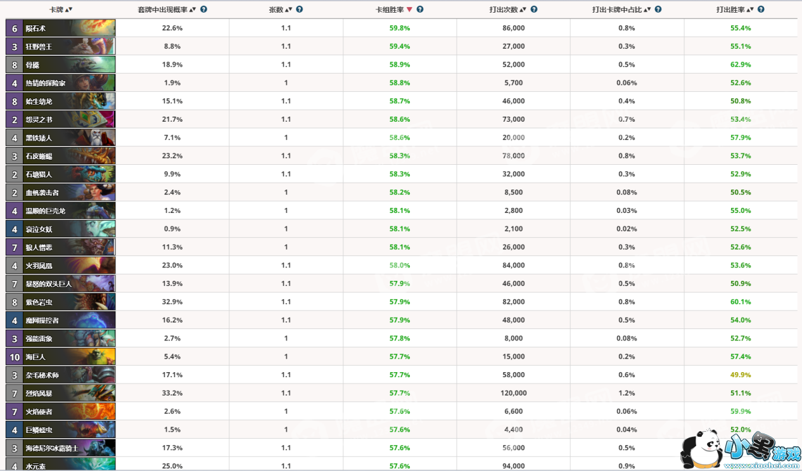The width and height of the screenshot is (802, 471).
Task: Click sort arrows for 打出卡牌中占比
Action: [647, 10]
